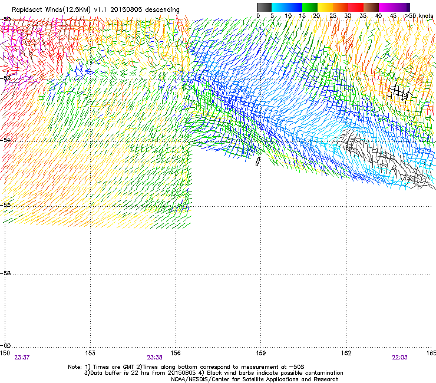Click the purple '23:37' swath time label
This screenshot has width=436, height=383.
click(x=22, y=358)
